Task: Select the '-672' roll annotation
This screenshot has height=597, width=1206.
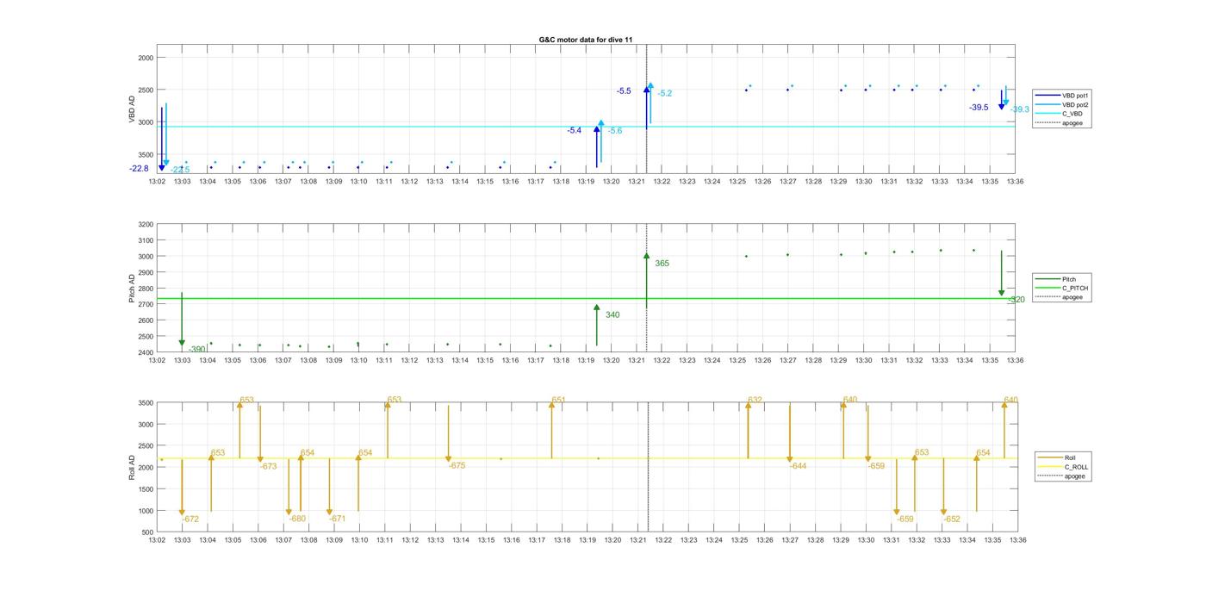Action: pyautogui.click(x=190, y=519)
